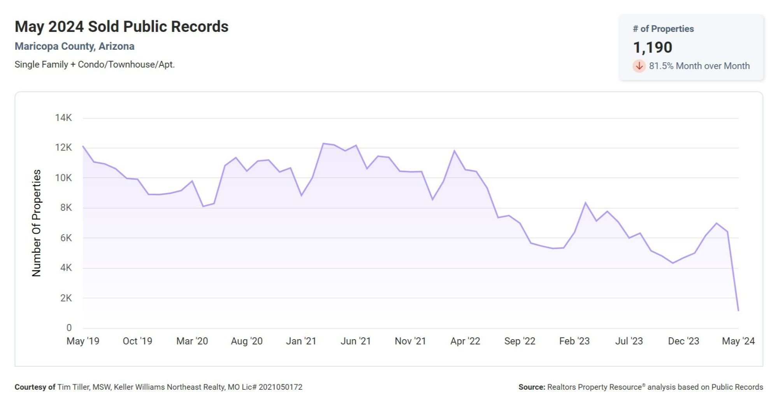
Task: Click the red down-arrow trend icon
Action: [x=639, y=66]
